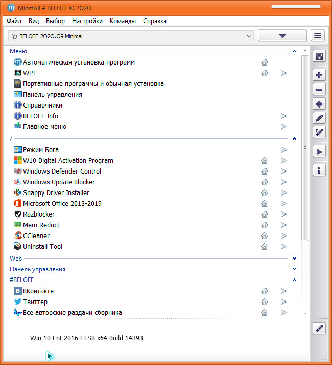
Task: Click the scrollbar up arrow
Action: click(305, 51)
